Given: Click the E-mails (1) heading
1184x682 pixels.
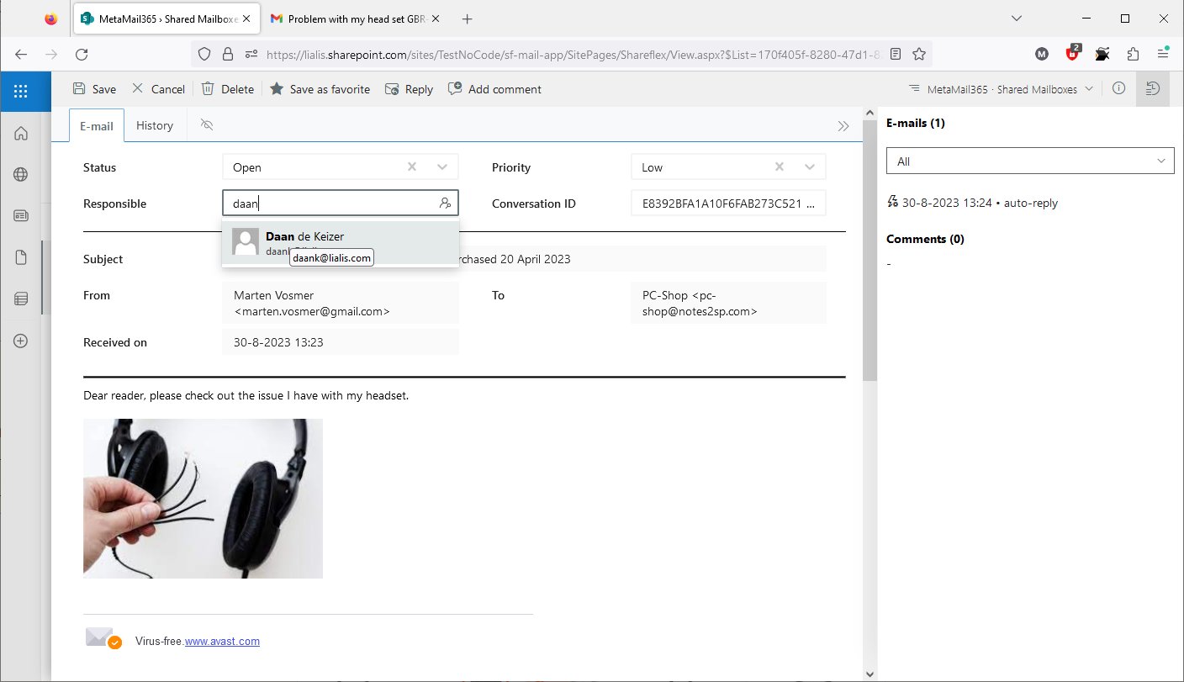Looking at the screenshot, I should pos(916,123).
